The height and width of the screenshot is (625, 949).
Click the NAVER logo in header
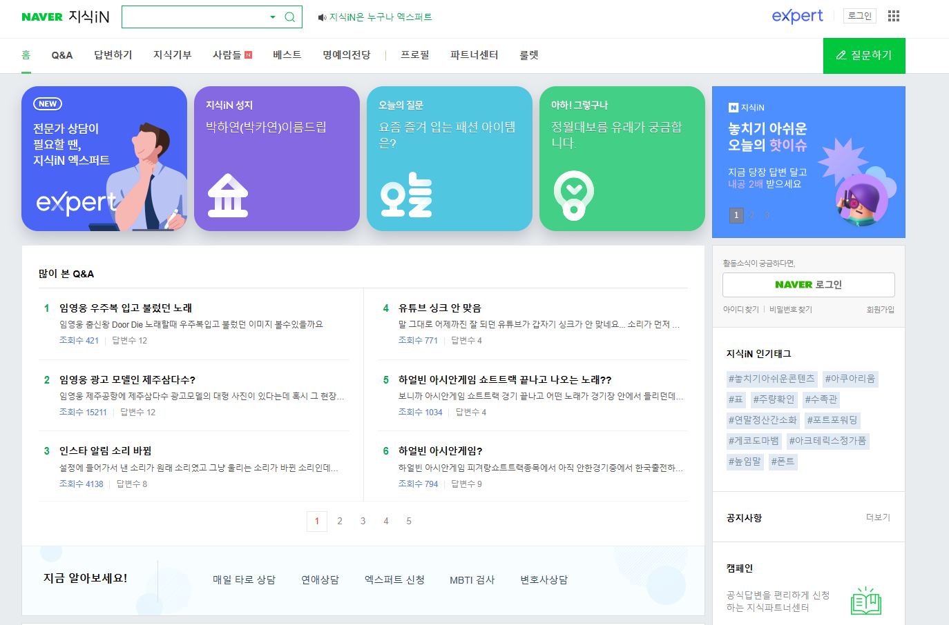point(42,17)
